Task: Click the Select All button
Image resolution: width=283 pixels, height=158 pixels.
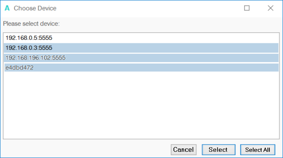Action: [258, 149]
